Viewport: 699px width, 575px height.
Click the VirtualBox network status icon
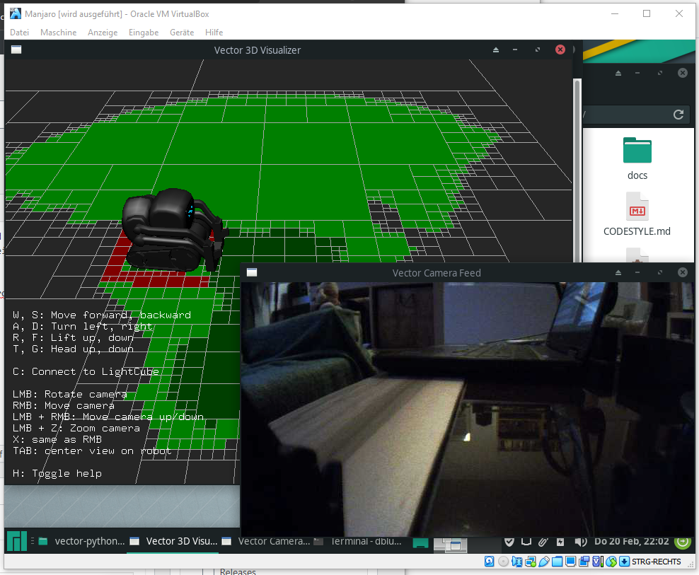tap(531, 562)
